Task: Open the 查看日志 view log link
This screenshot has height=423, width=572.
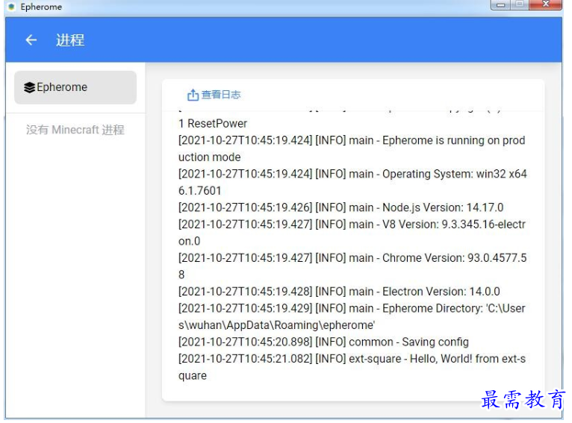Action: pyautogui.click(x=214, y=95)
